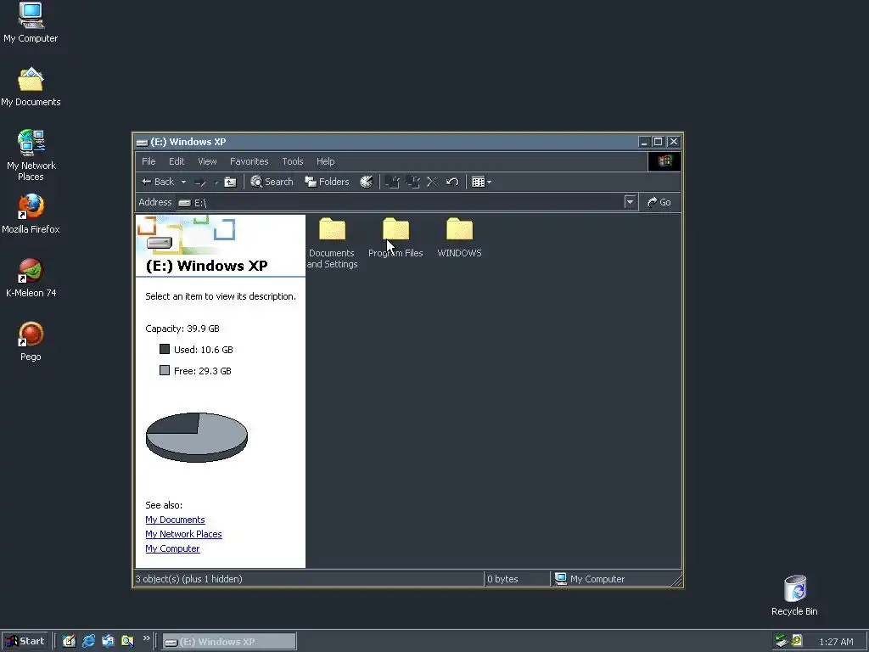Select the My Network Places desktop icon
The image size is (869, 652).
click(x=31, y=155)
